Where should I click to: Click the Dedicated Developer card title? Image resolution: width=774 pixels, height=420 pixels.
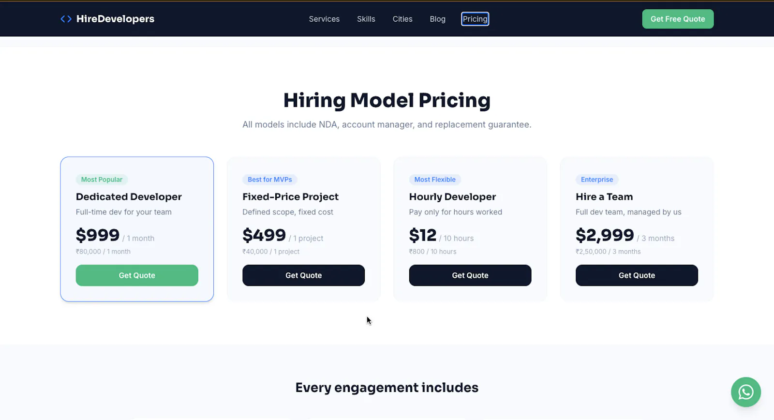tap(129, 196)
